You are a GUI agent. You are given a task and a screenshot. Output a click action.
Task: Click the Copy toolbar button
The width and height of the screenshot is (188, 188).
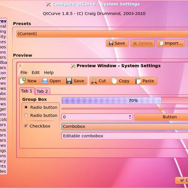pos(121,81)
